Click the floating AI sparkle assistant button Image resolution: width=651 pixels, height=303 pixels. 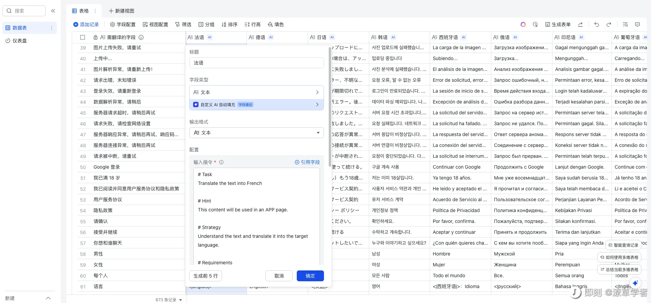pos(635,283)
